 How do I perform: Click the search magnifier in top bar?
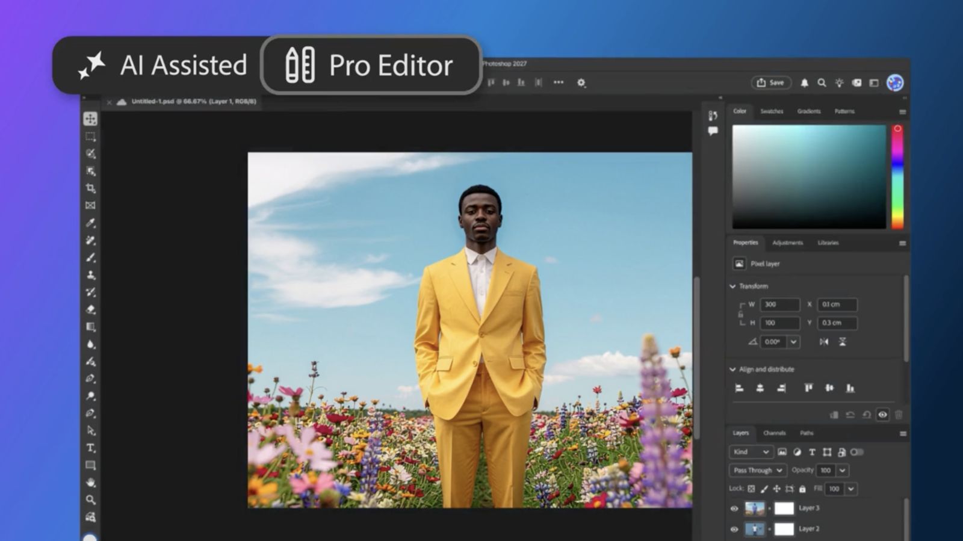(822, 83)
